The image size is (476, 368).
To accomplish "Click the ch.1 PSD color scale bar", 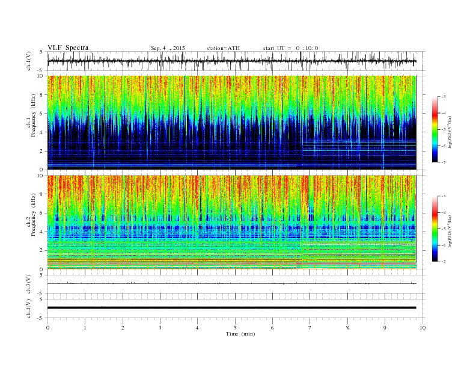I will [x=435, y=130].
